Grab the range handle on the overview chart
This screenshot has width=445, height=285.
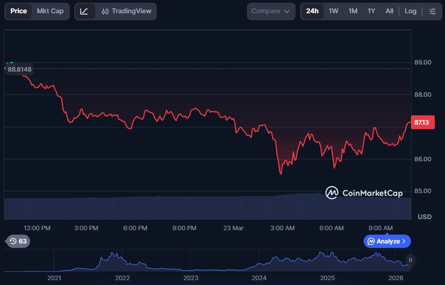coord(410,260)
